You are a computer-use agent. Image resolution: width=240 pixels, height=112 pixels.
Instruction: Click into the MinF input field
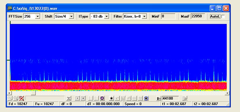click(168, 16)
